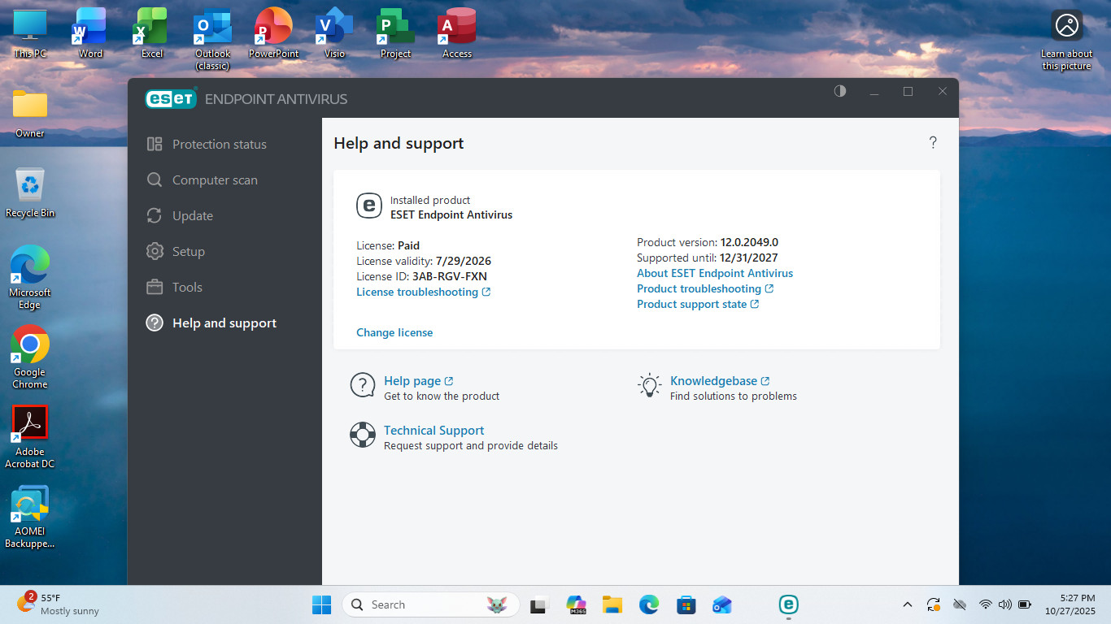Select the PowerPoint desktop shortcut
This screenshot has width=1111, height=624.
coord(273,34)
